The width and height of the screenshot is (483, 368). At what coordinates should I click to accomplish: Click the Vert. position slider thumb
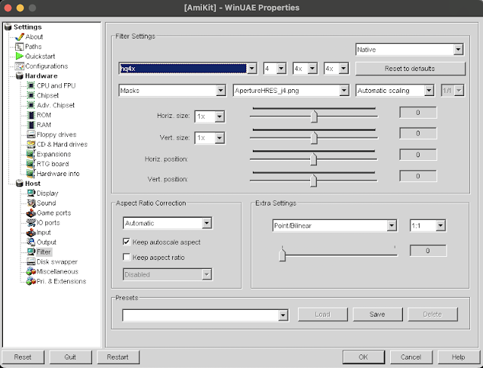click(x=314, y=180)
